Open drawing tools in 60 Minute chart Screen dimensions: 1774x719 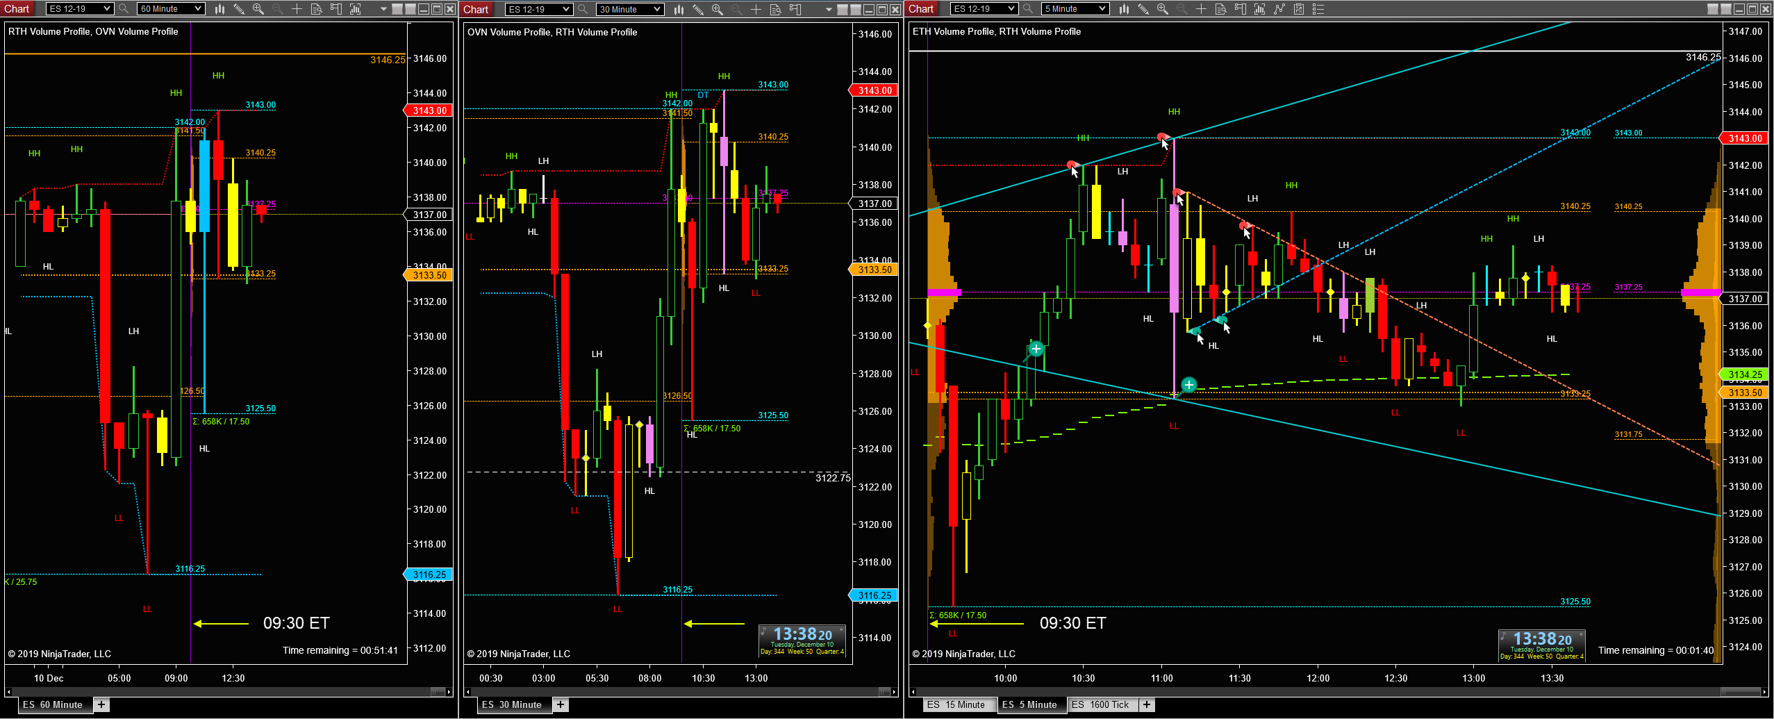(x=239, y=9)
